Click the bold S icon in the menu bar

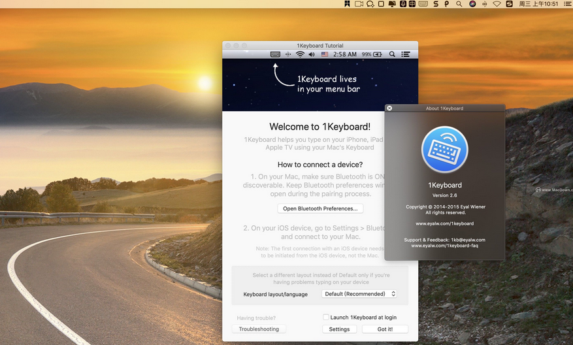coord(436,4)
